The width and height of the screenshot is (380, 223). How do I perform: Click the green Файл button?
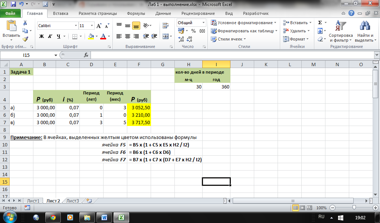10,13
